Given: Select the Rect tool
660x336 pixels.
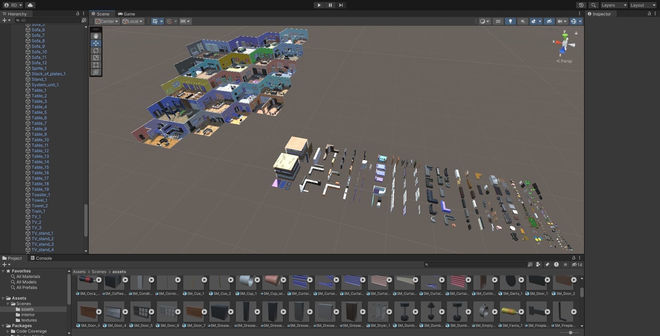Looking at the screenshot, I should click(96, 65).
